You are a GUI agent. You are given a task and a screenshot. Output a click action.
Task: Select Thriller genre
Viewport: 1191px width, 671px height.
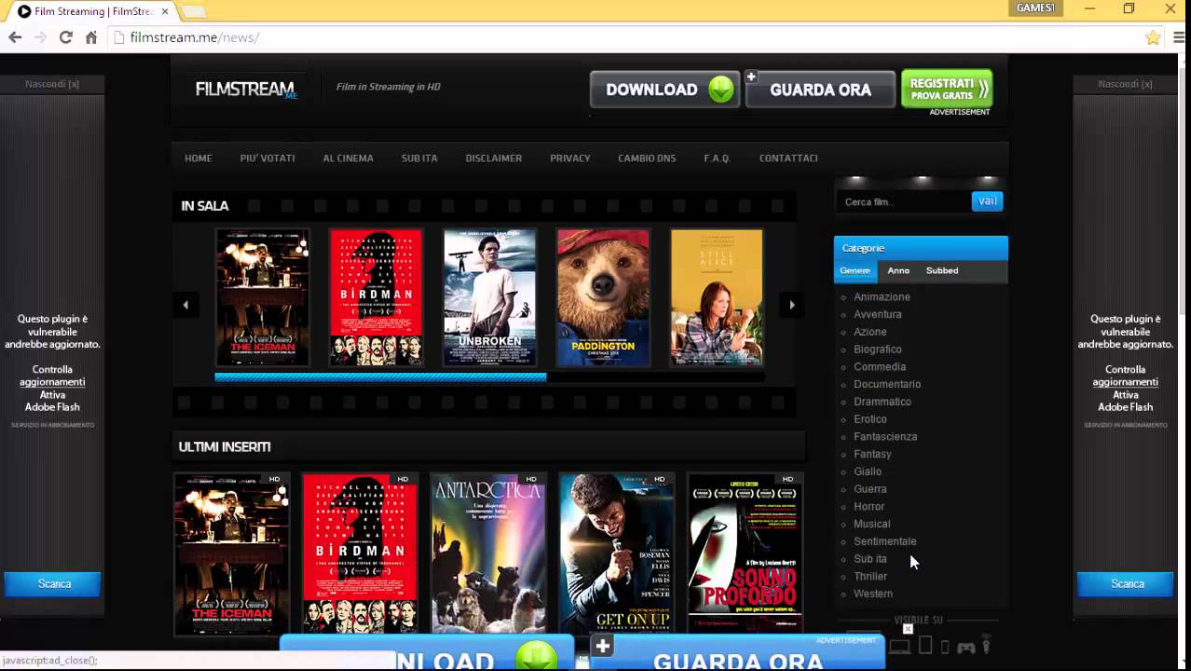[870, 577]
